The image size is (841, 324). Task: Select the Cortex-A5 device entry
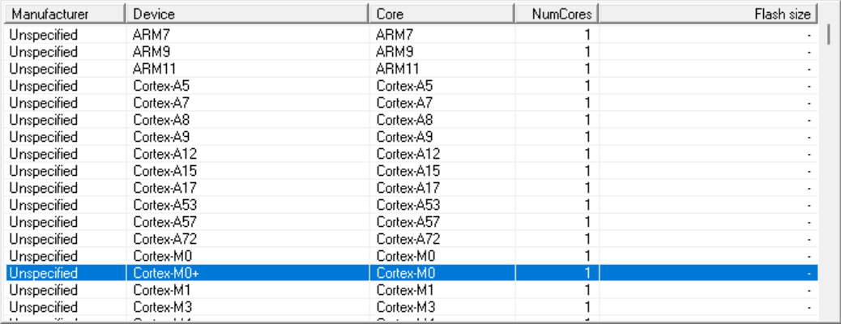[x=161, y=87]
